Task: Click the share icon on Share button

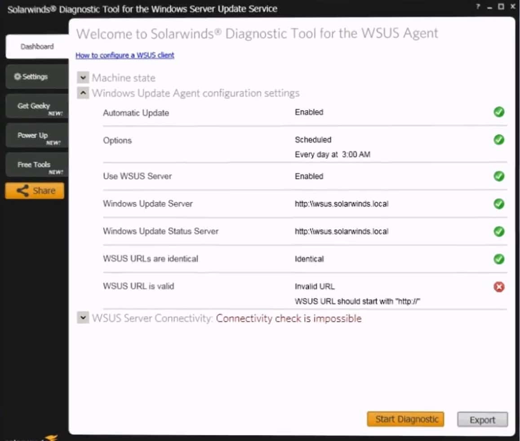Action: (x=22, y=190)
